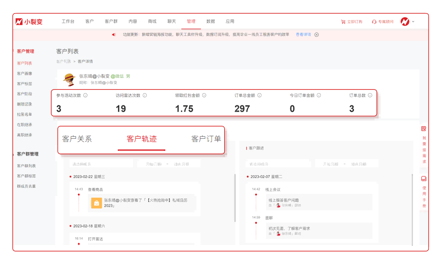Screen dimensions: 442x265
Task: Open the 我要提需求 feedback icon
Action: pos(424,129)
